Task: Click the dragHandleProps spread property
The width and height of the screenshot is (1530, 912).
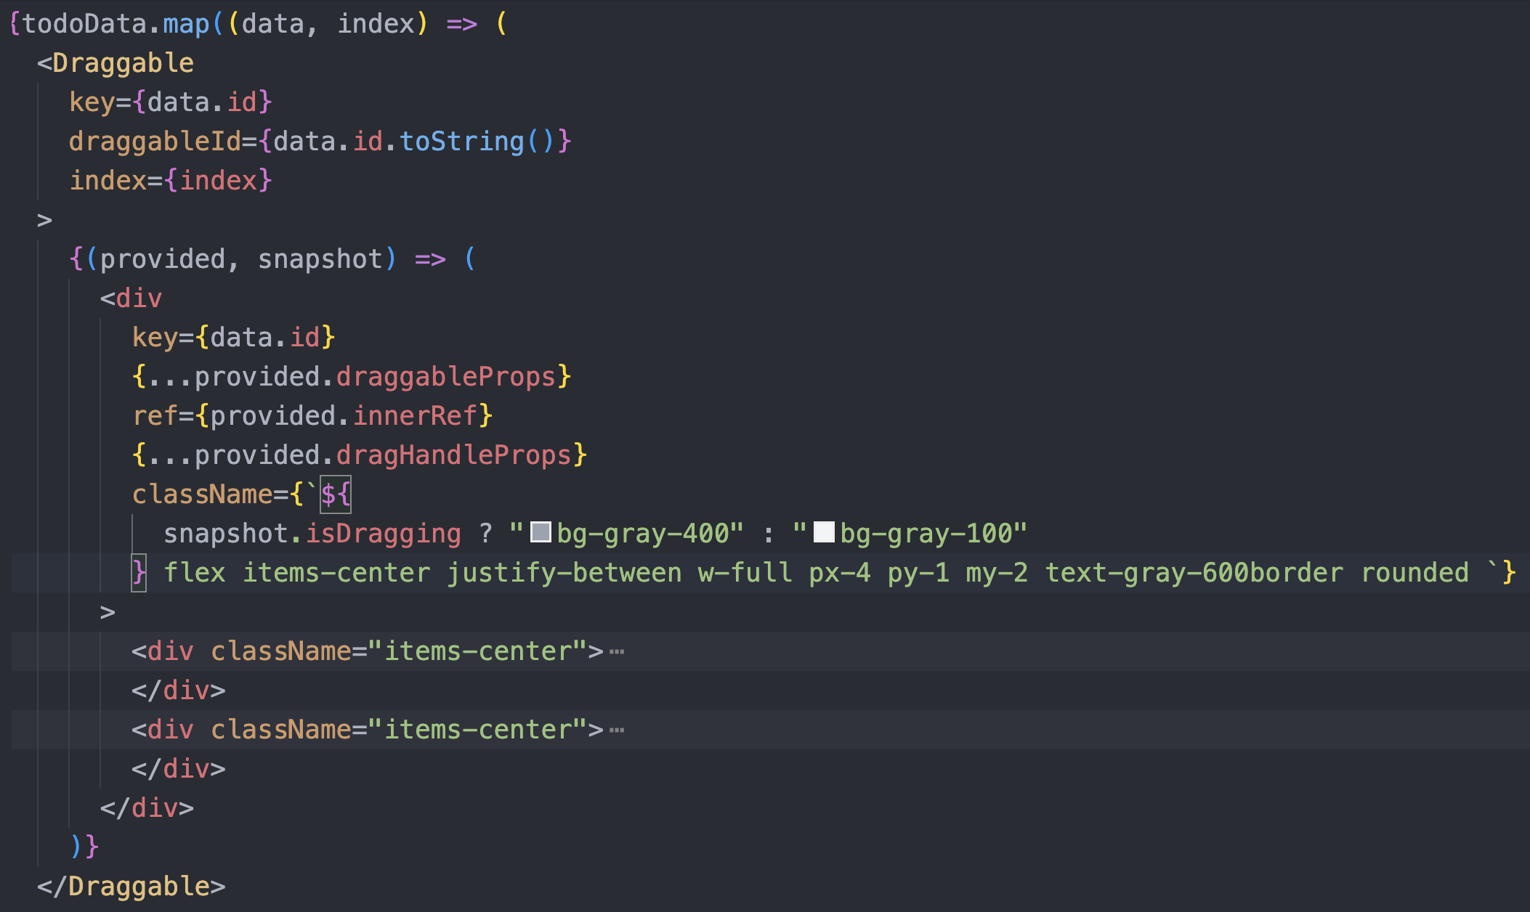Action: (453, 455)
